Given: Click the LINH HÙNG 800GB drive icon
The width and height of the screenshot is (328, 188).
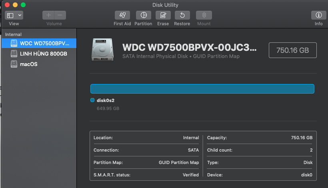Looking at the screenshot, I should tap(14, 54).
